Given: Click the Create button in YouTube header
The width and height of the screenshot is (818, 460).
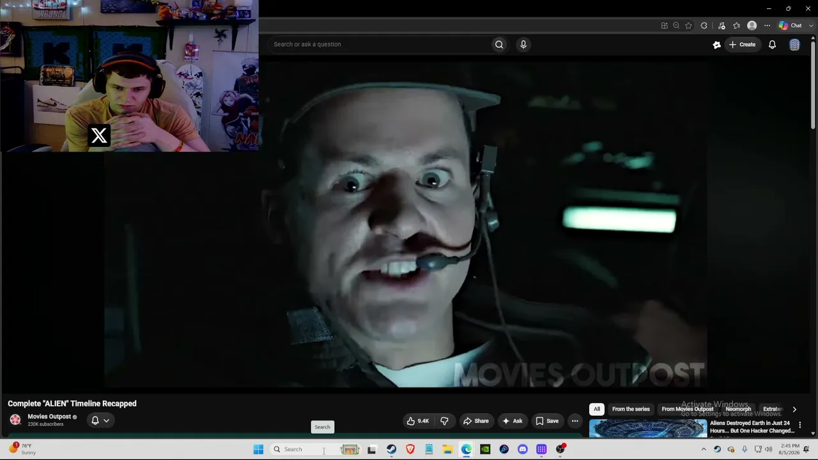Looking at the screenshot, I should (743, 44).
